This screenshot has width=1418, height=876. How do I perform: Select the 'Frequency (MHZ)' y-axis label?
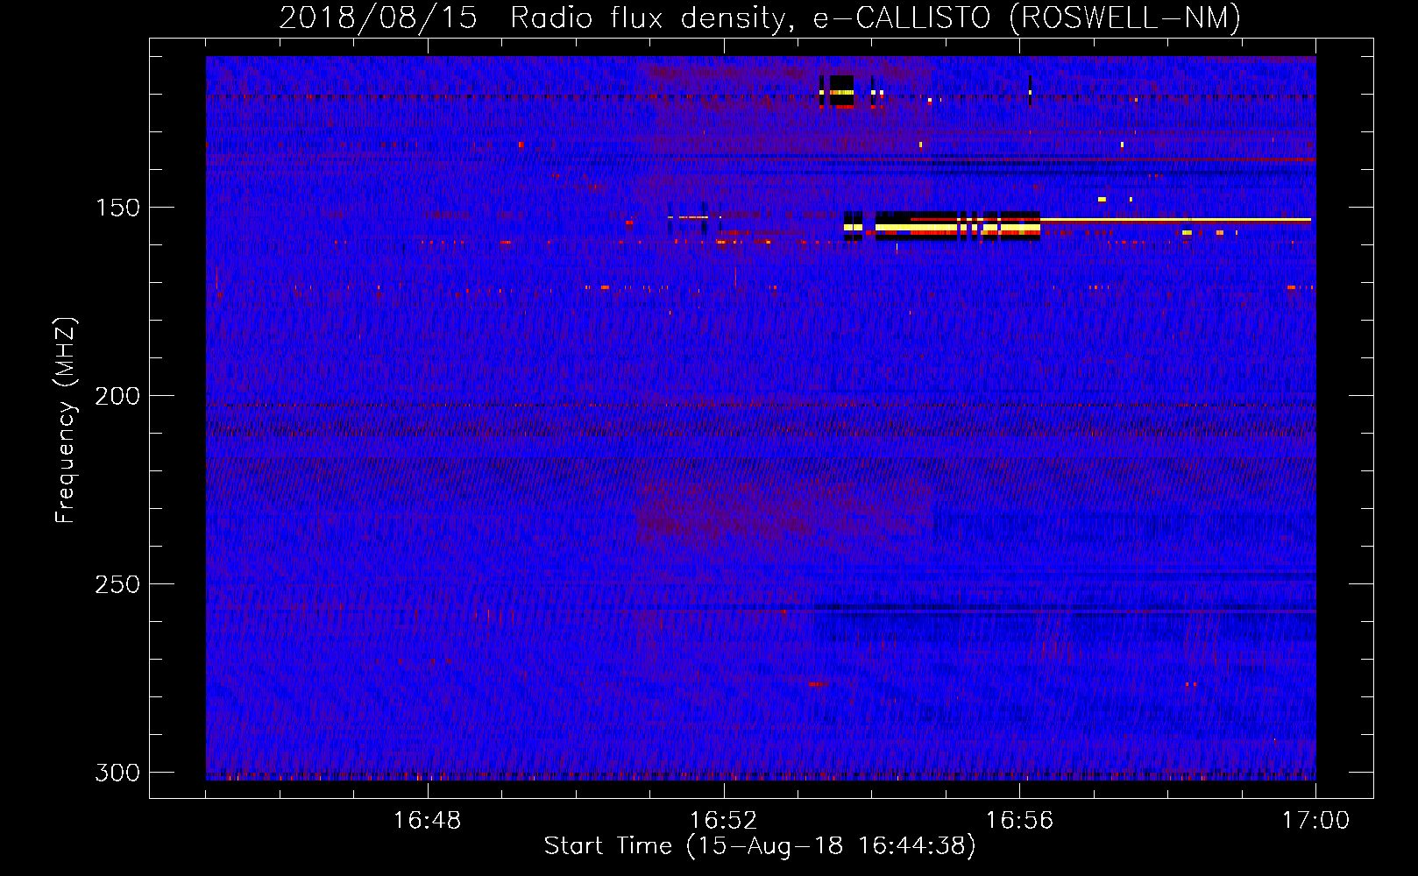(x=66, y=420)
